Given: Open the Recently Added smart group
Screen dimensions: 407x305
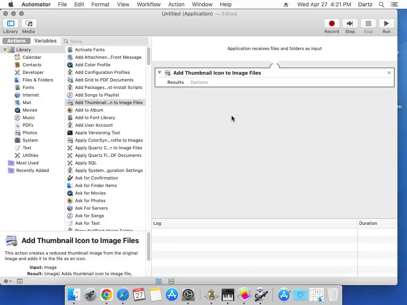Looking at the screenshot, I should (33, 170).
